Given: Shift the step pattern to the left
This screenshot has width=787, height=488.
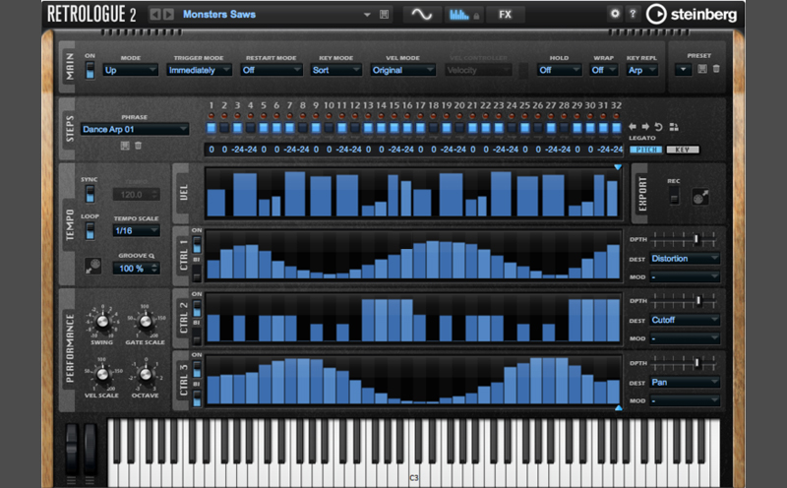Looking at the screenshot, I should (634, 126).
